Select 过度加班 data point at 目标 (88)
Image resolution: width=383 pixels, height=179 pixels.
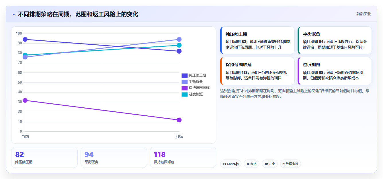point(179,45)
